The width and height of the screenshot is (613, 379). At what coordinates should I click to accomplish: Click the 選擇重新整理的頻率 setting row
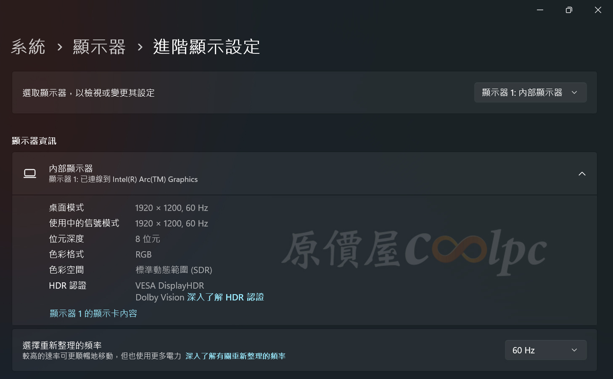click(304, 350)
